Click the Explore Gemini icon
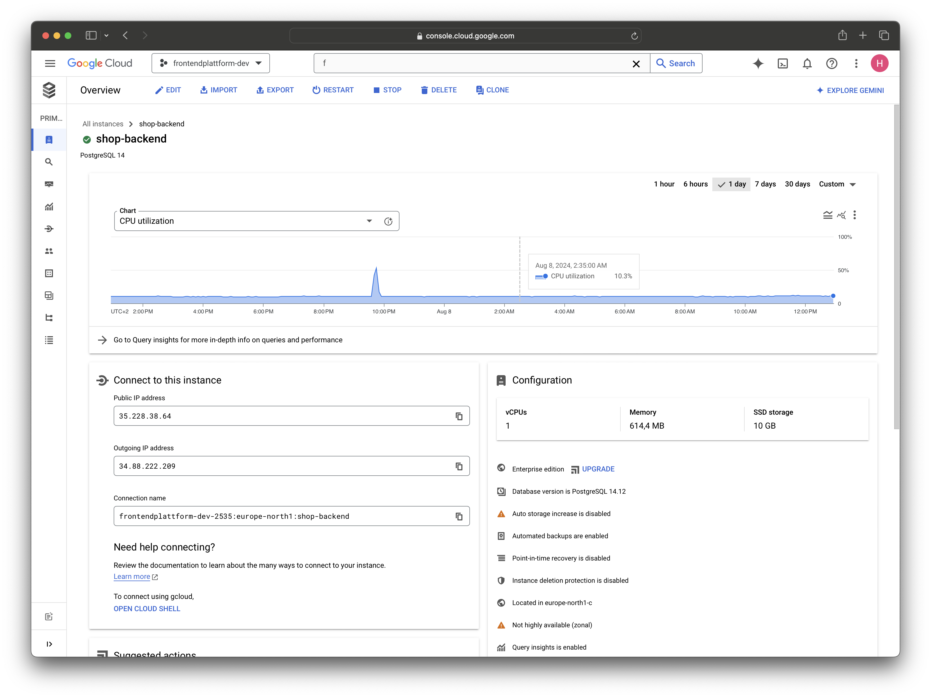The image size is (931, 698). click(x=820, y=89)
